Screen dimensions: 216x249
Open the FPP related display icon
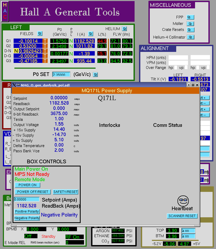pos(190,17)
